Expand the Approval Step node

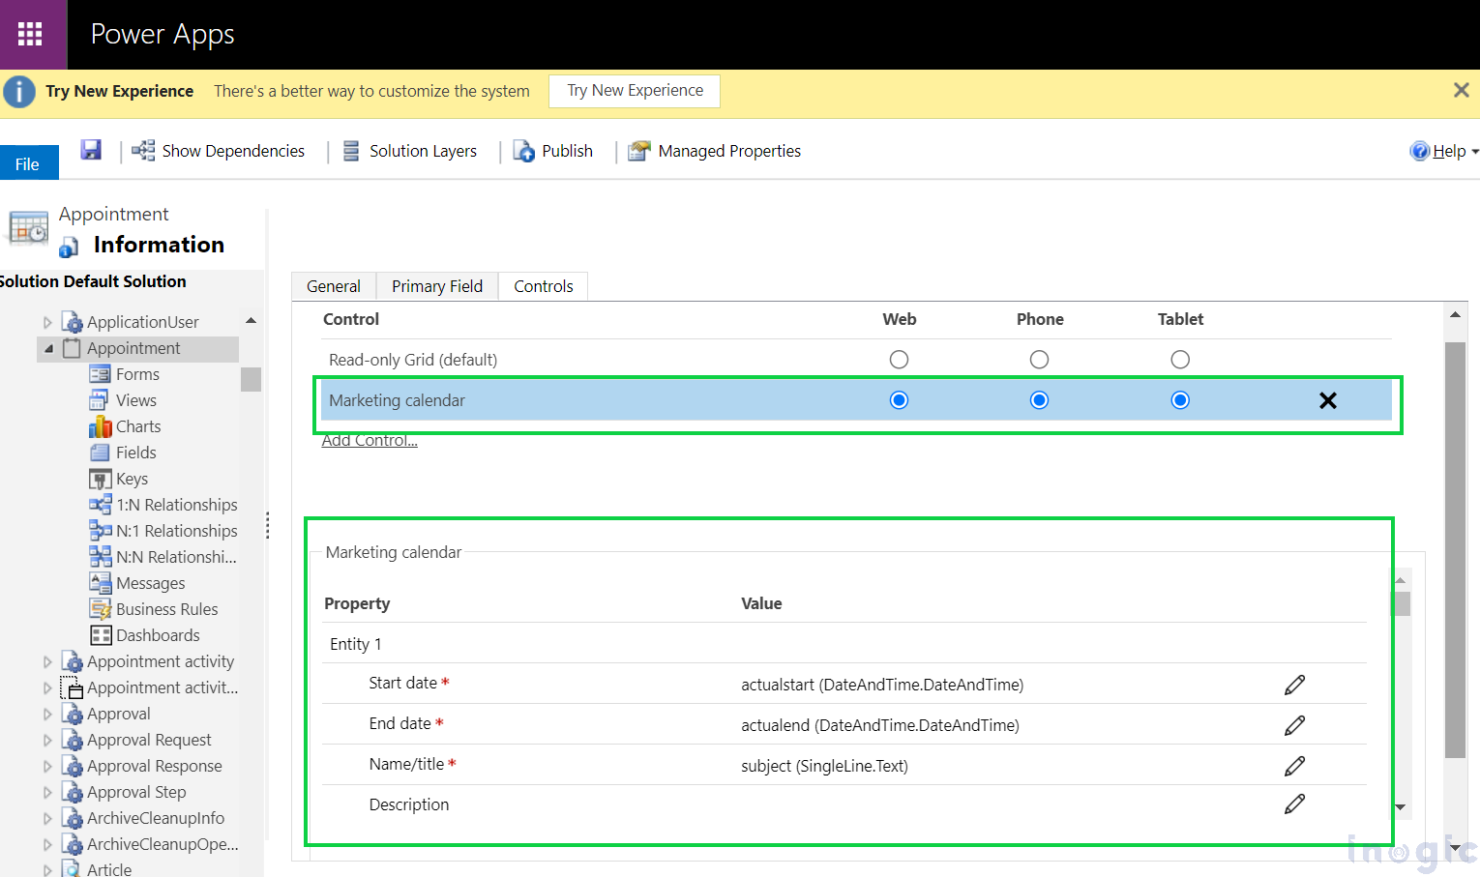[x=47, y=792]
